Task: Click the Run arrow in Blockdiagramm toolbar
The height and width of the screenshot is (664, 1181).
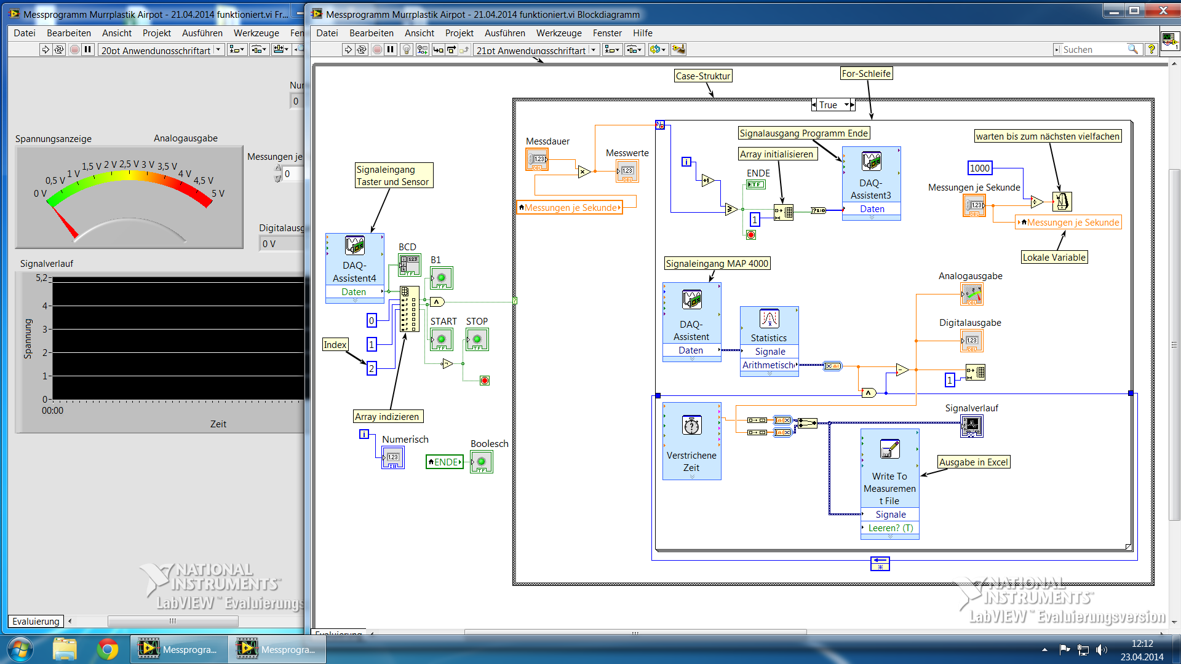Action: pos(348,50)
